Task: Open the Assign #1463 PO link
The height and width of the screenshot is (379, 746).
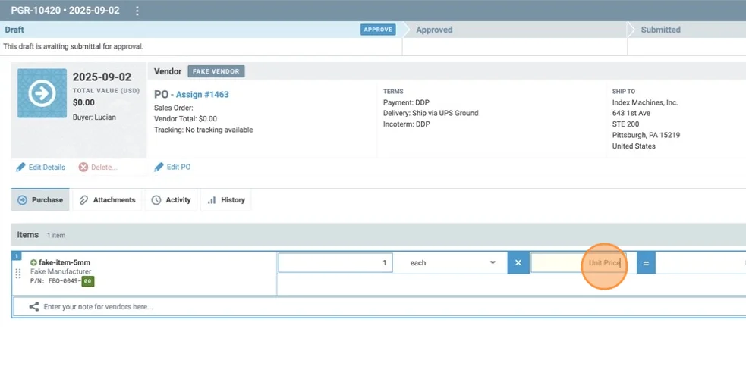Action: [202, 95]
